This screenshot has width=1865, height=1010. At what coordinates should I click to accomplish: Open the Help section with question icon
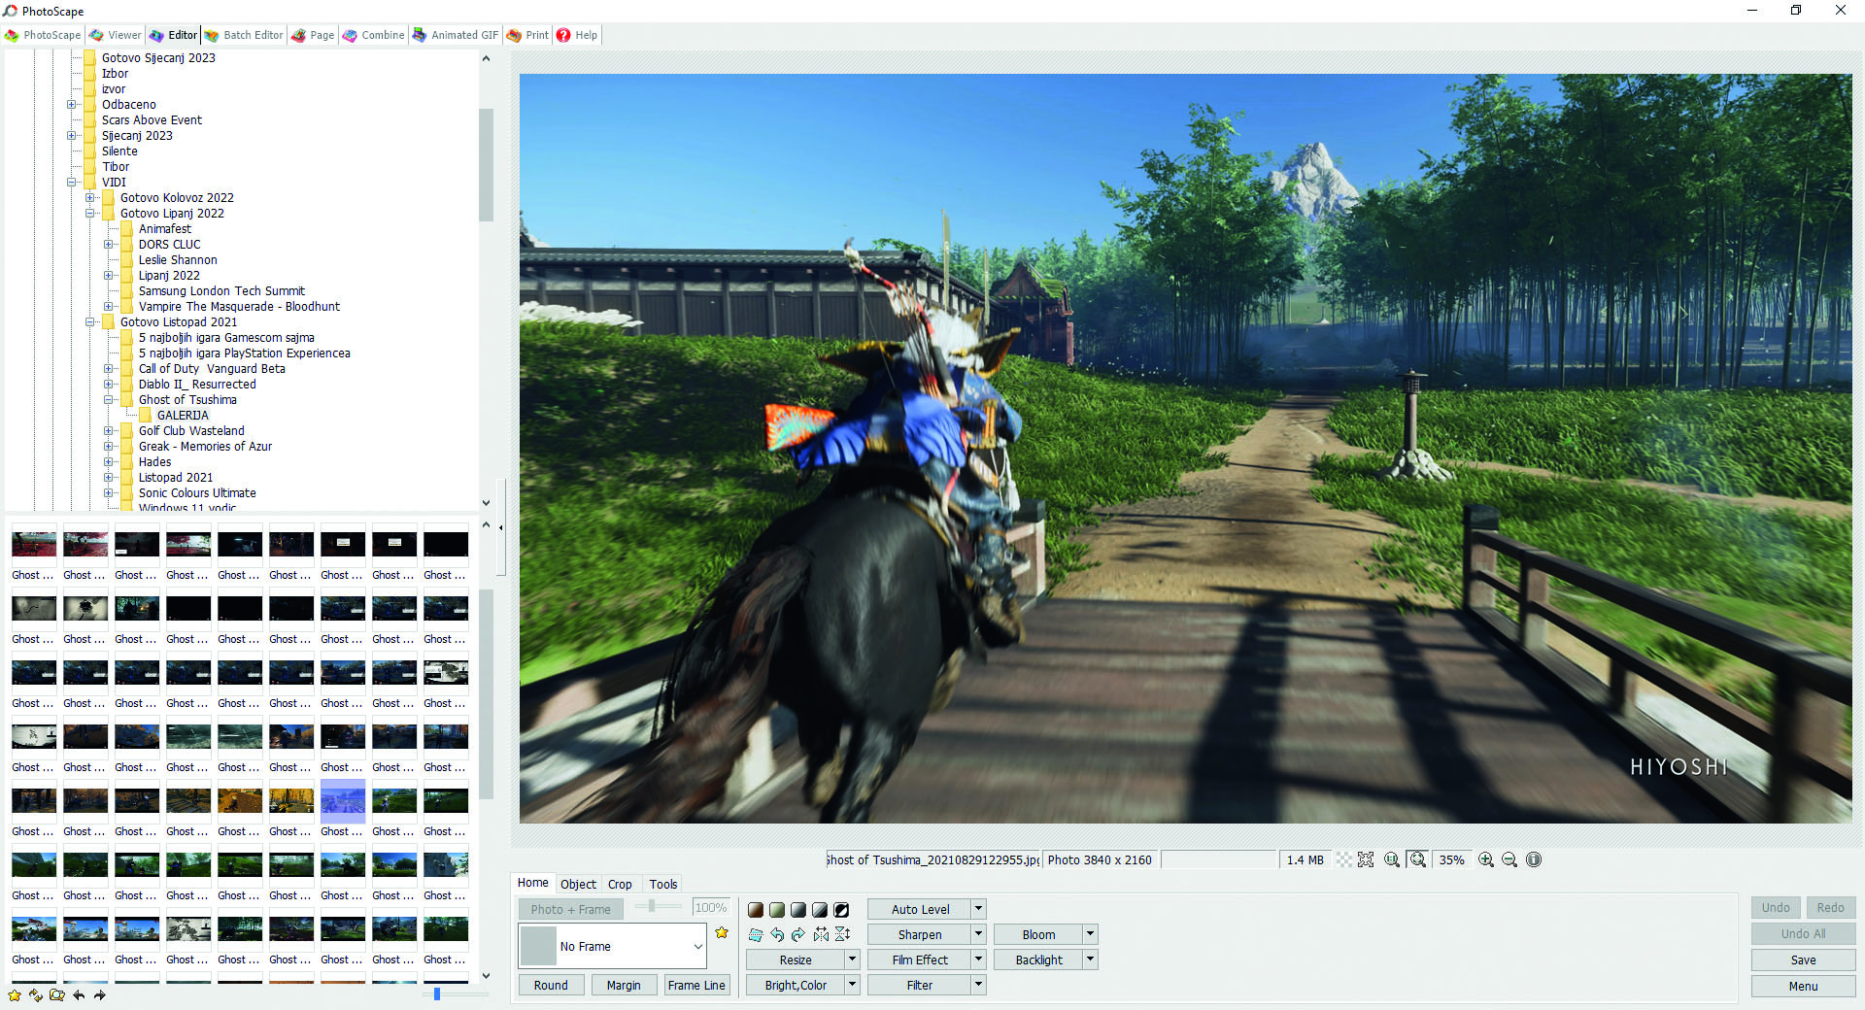[x=577, y=35]
